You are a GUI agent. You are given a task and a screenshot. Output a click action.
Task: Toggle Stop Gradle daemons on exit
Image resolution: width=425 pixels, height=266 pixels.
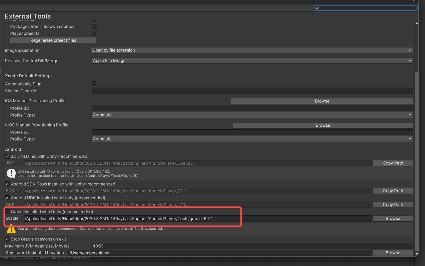tap(7, 239)
